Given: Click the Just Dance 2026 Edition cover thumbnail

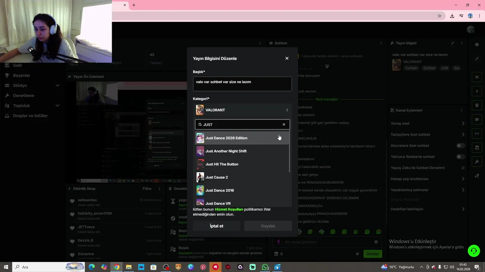Looking at the screenshot, I should 200,138.
